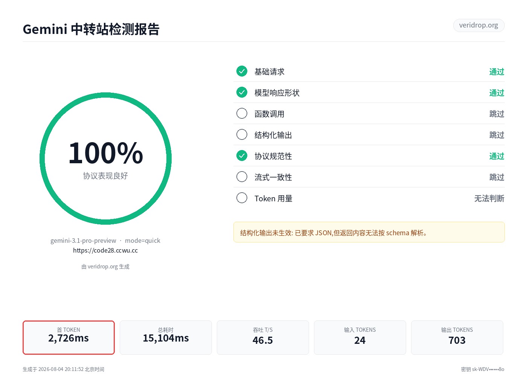Click the empty circle icon beside 流式一致性
The height and width of the screenshot is (377, 527).
[x=242, y=177]
